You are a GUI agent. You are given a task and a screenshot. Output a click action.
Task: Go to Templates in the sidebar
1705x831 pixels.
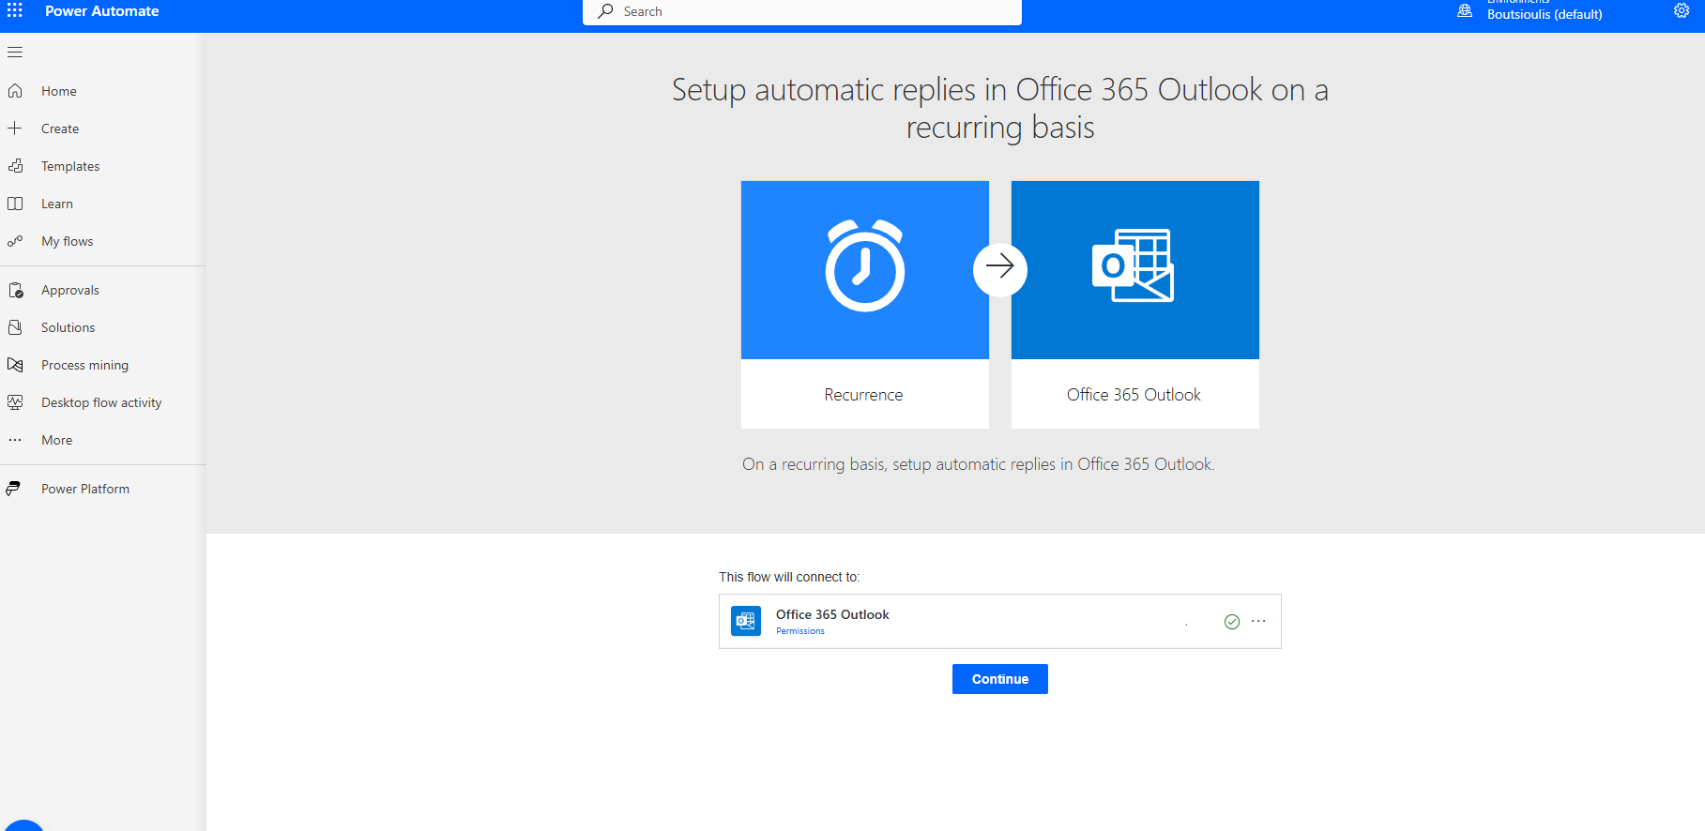point(103,166)
